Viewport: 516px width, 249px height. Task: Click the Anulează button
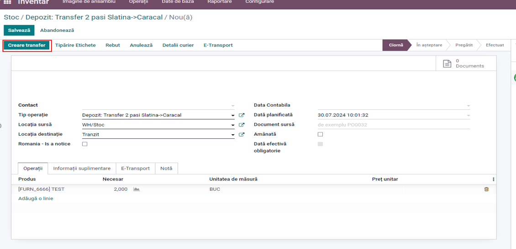tap(141, 45)
